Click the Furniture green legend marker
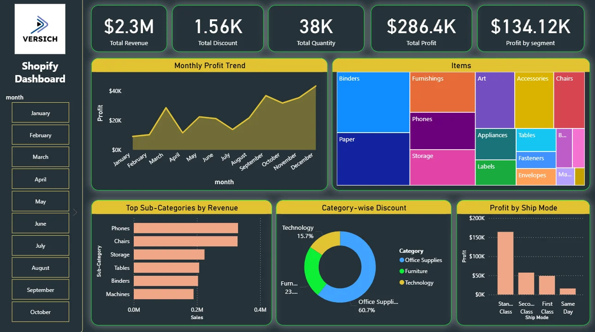This screenshot has height=332, width=595. (x=402, y=271)
